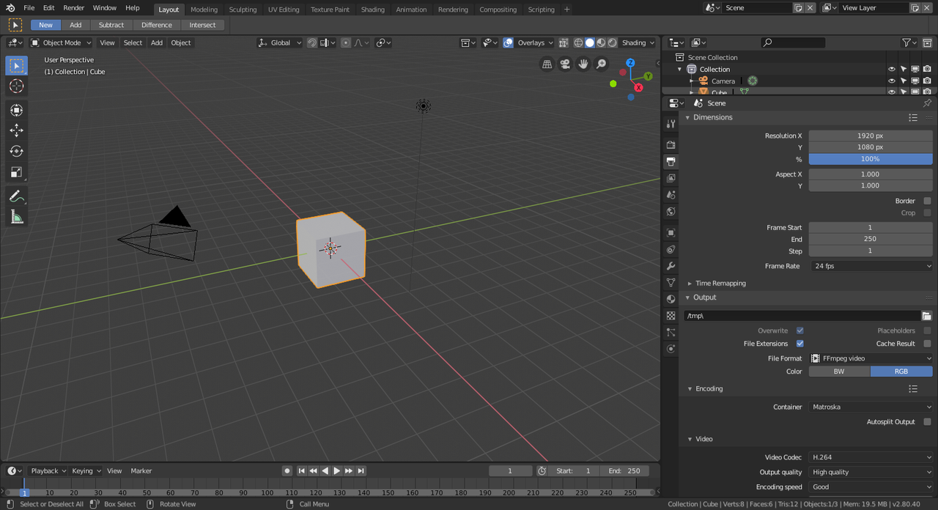Open the Texture properties tab
Viewport: 938px width, 510px height.
pos(671,316)
